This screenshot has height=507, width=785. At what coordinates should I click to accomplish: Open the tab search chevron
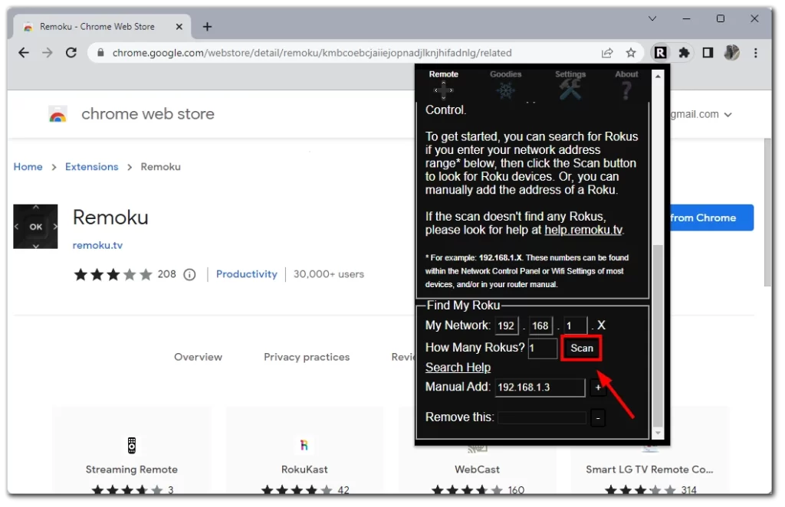(x=652, y=19)
